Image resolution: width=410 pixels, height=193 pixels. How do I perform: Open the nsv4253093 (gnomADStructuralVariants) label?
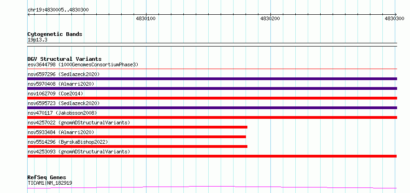click(x=79, y=152)
